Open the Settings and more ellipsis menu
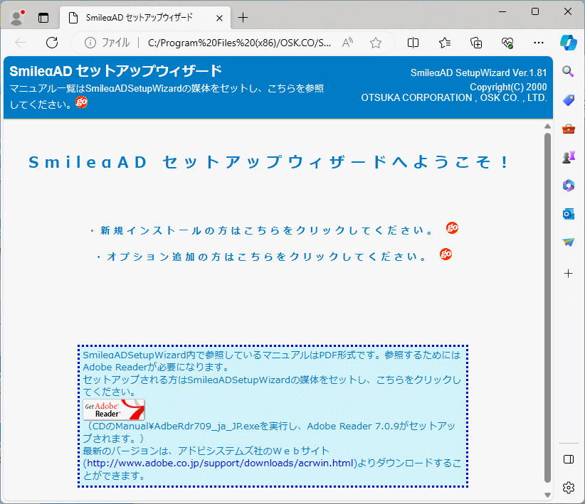The width and height of the screenshot is (585, 504). (539, 43)
